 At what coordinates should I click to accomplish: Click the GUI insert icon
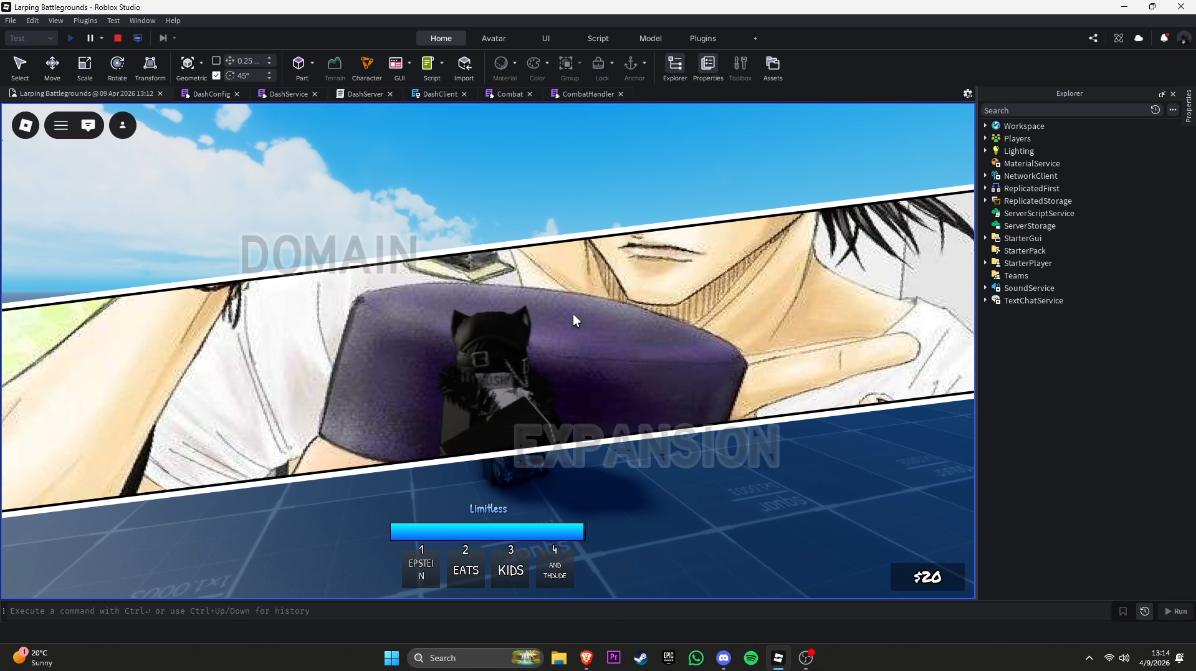396,63
